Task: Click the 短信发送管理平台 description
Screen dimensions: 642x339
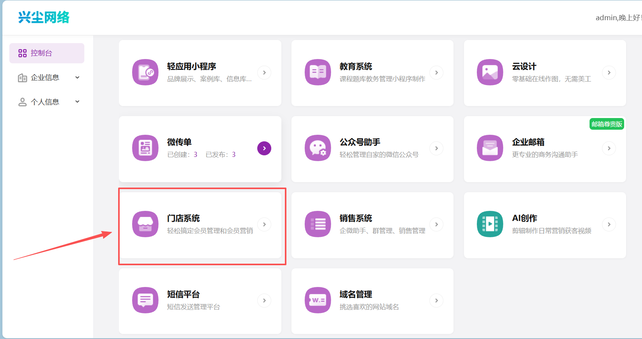Action: pyautogui.click(x=194, y=307)
